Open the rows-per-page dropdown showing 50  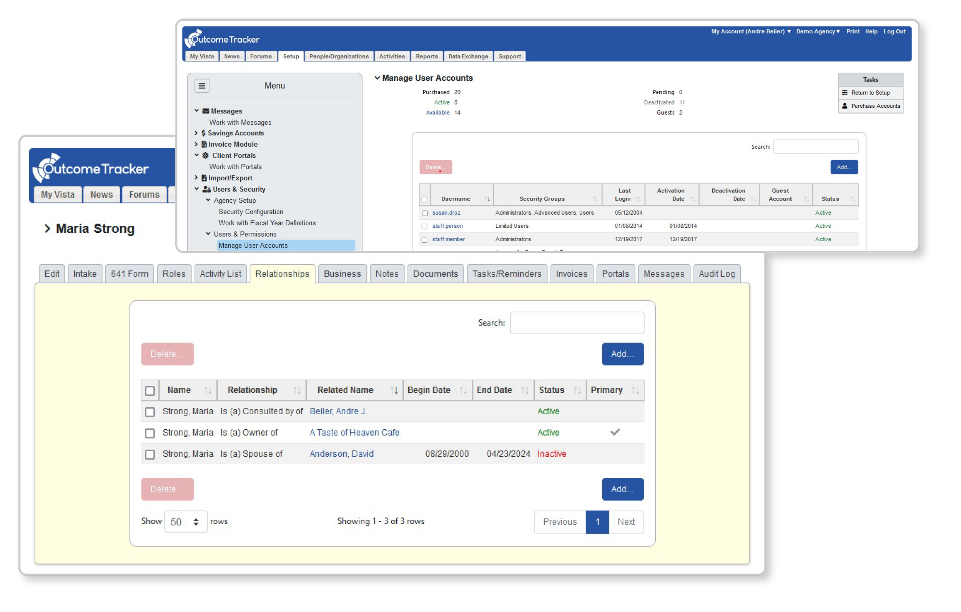(x=186, y=521)
